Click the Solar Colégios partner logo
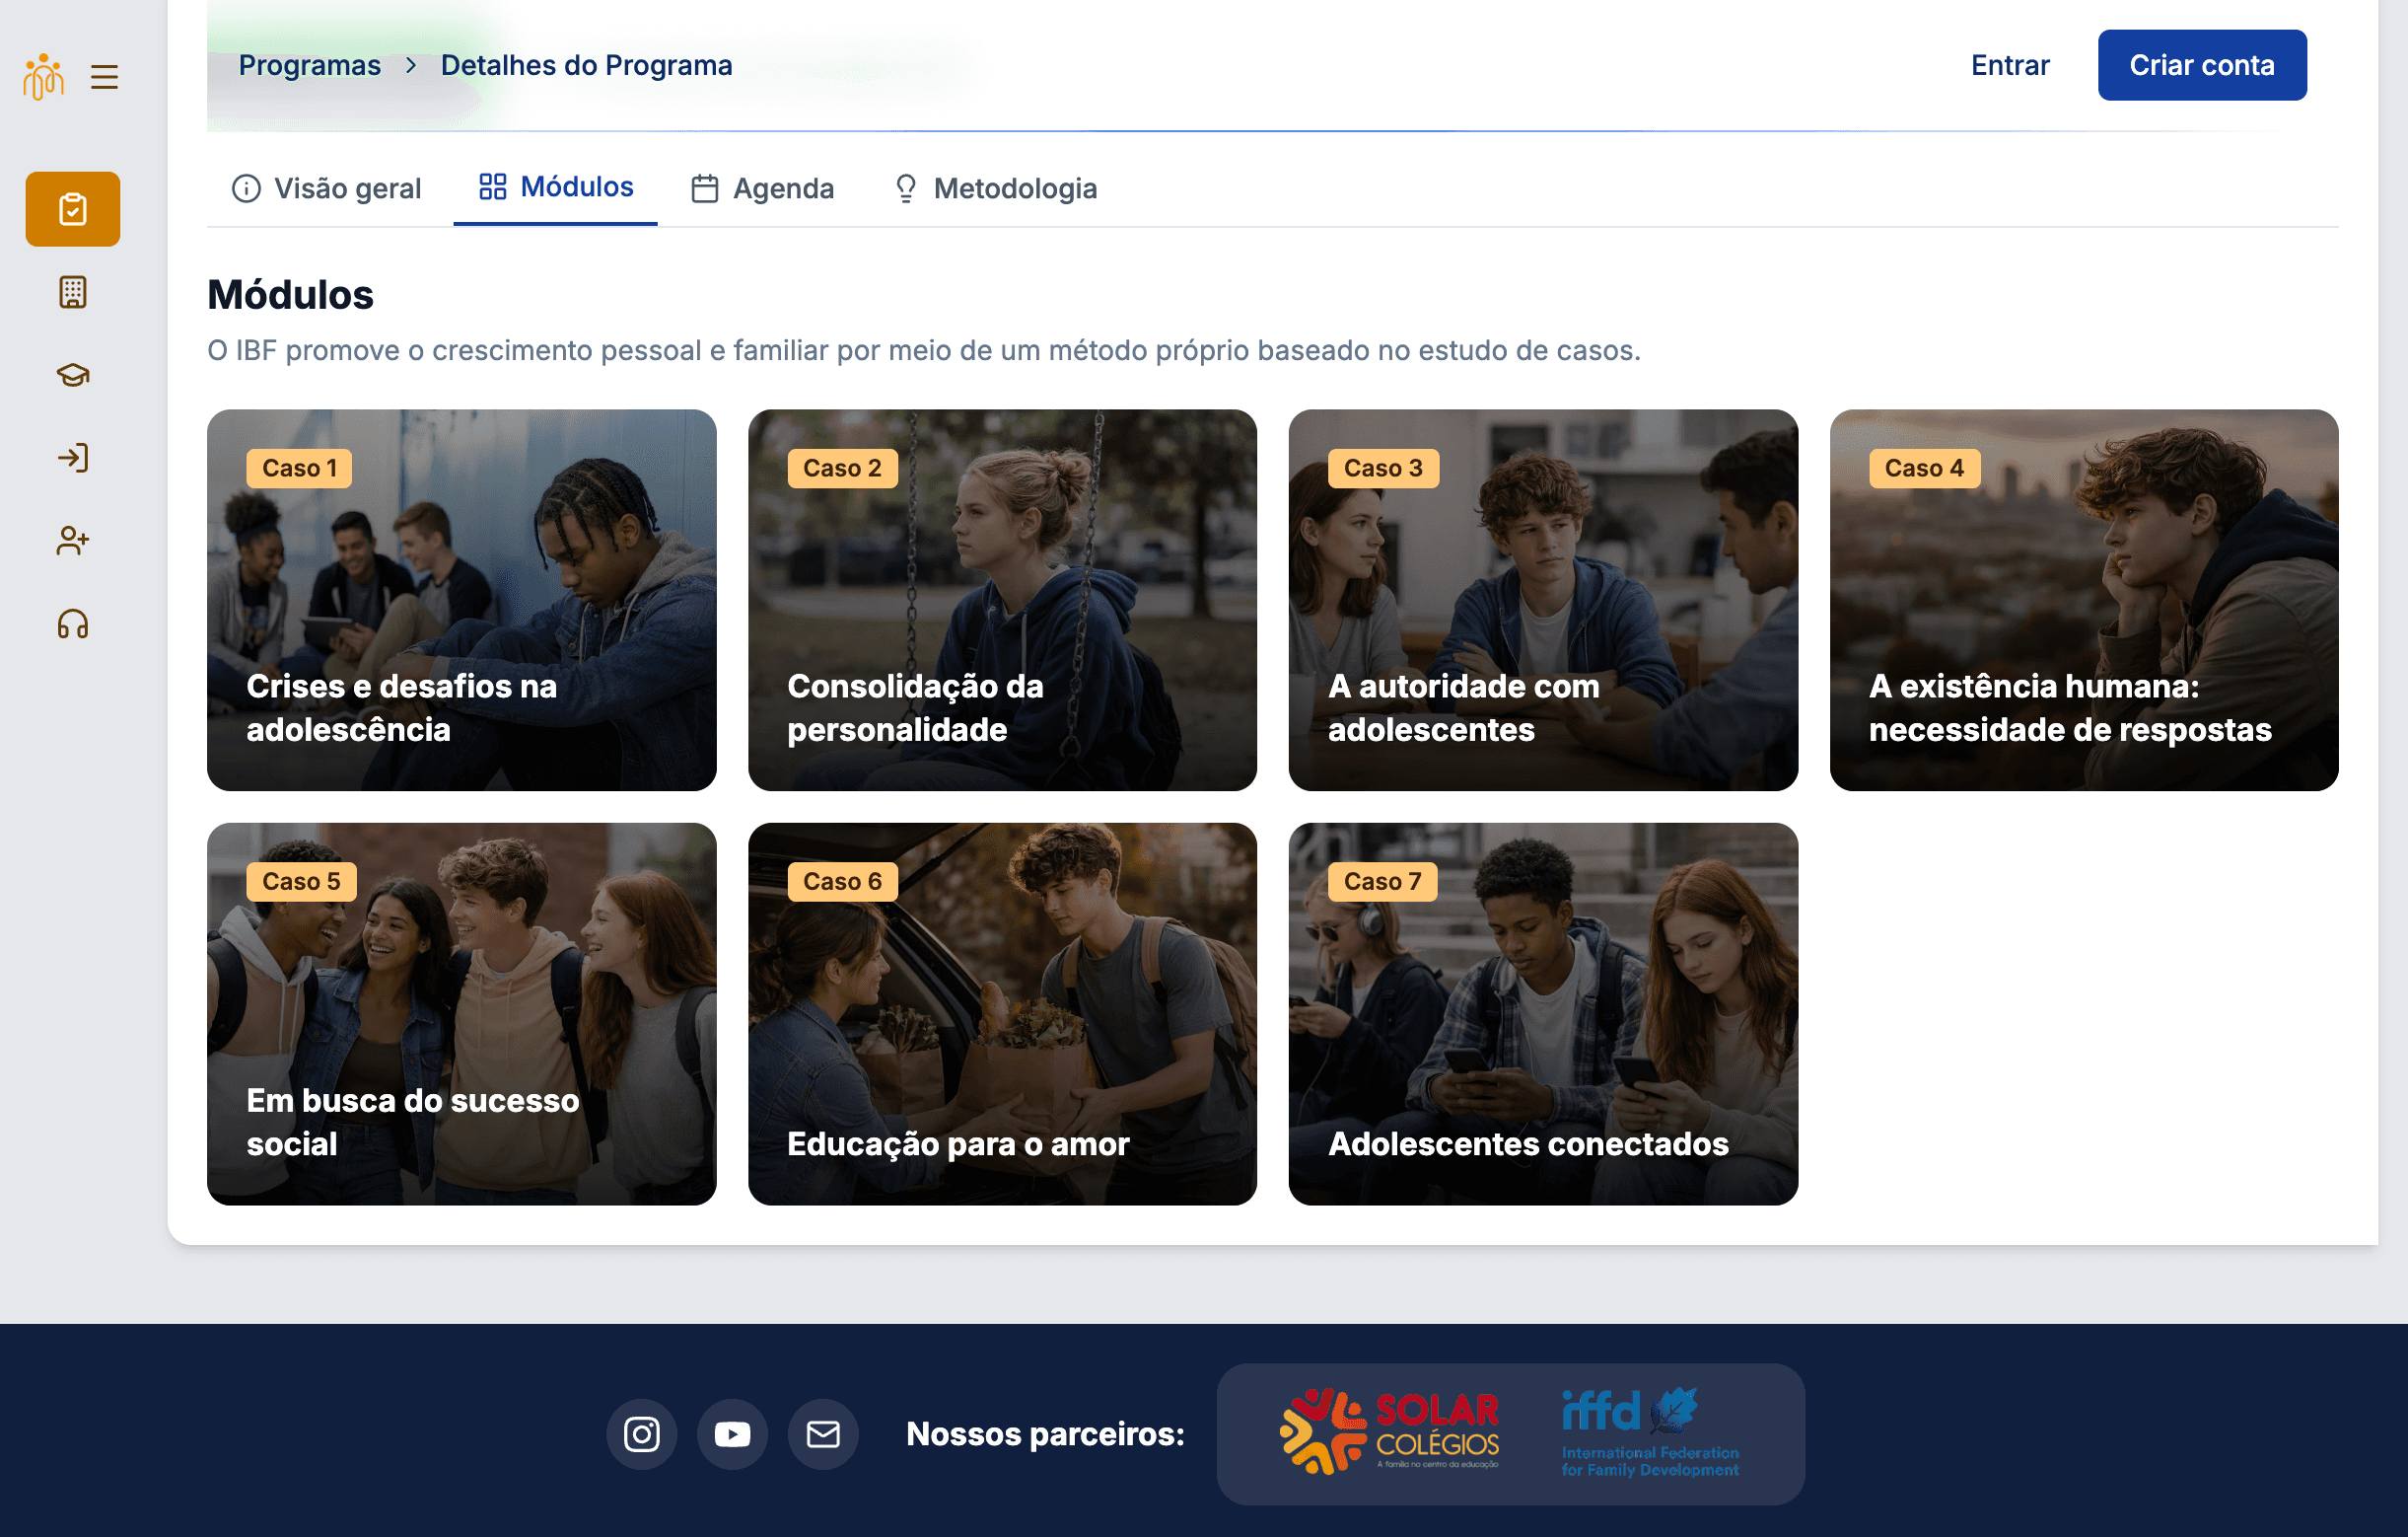Screen dimensions: 2408x1537 point(1389,1431)
